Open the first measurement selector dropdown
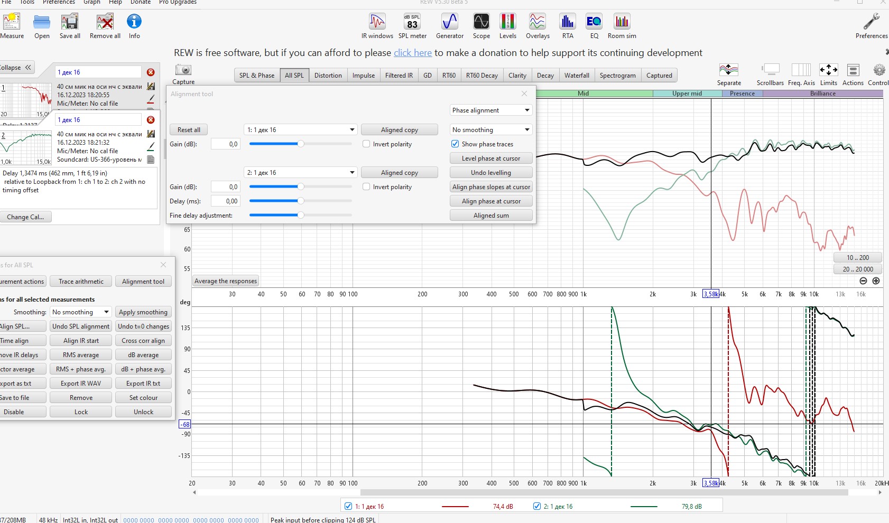 [301, 130]
